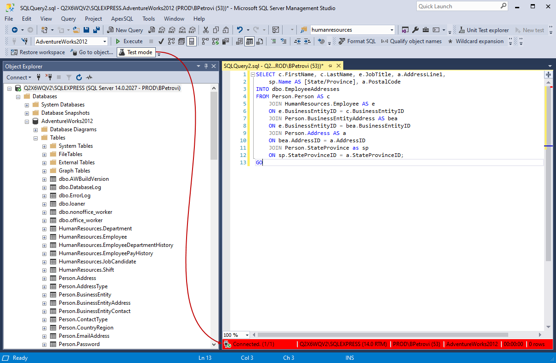Toggle Include Live Query Statistics
The image size is (556, 363).
(215, 41)
